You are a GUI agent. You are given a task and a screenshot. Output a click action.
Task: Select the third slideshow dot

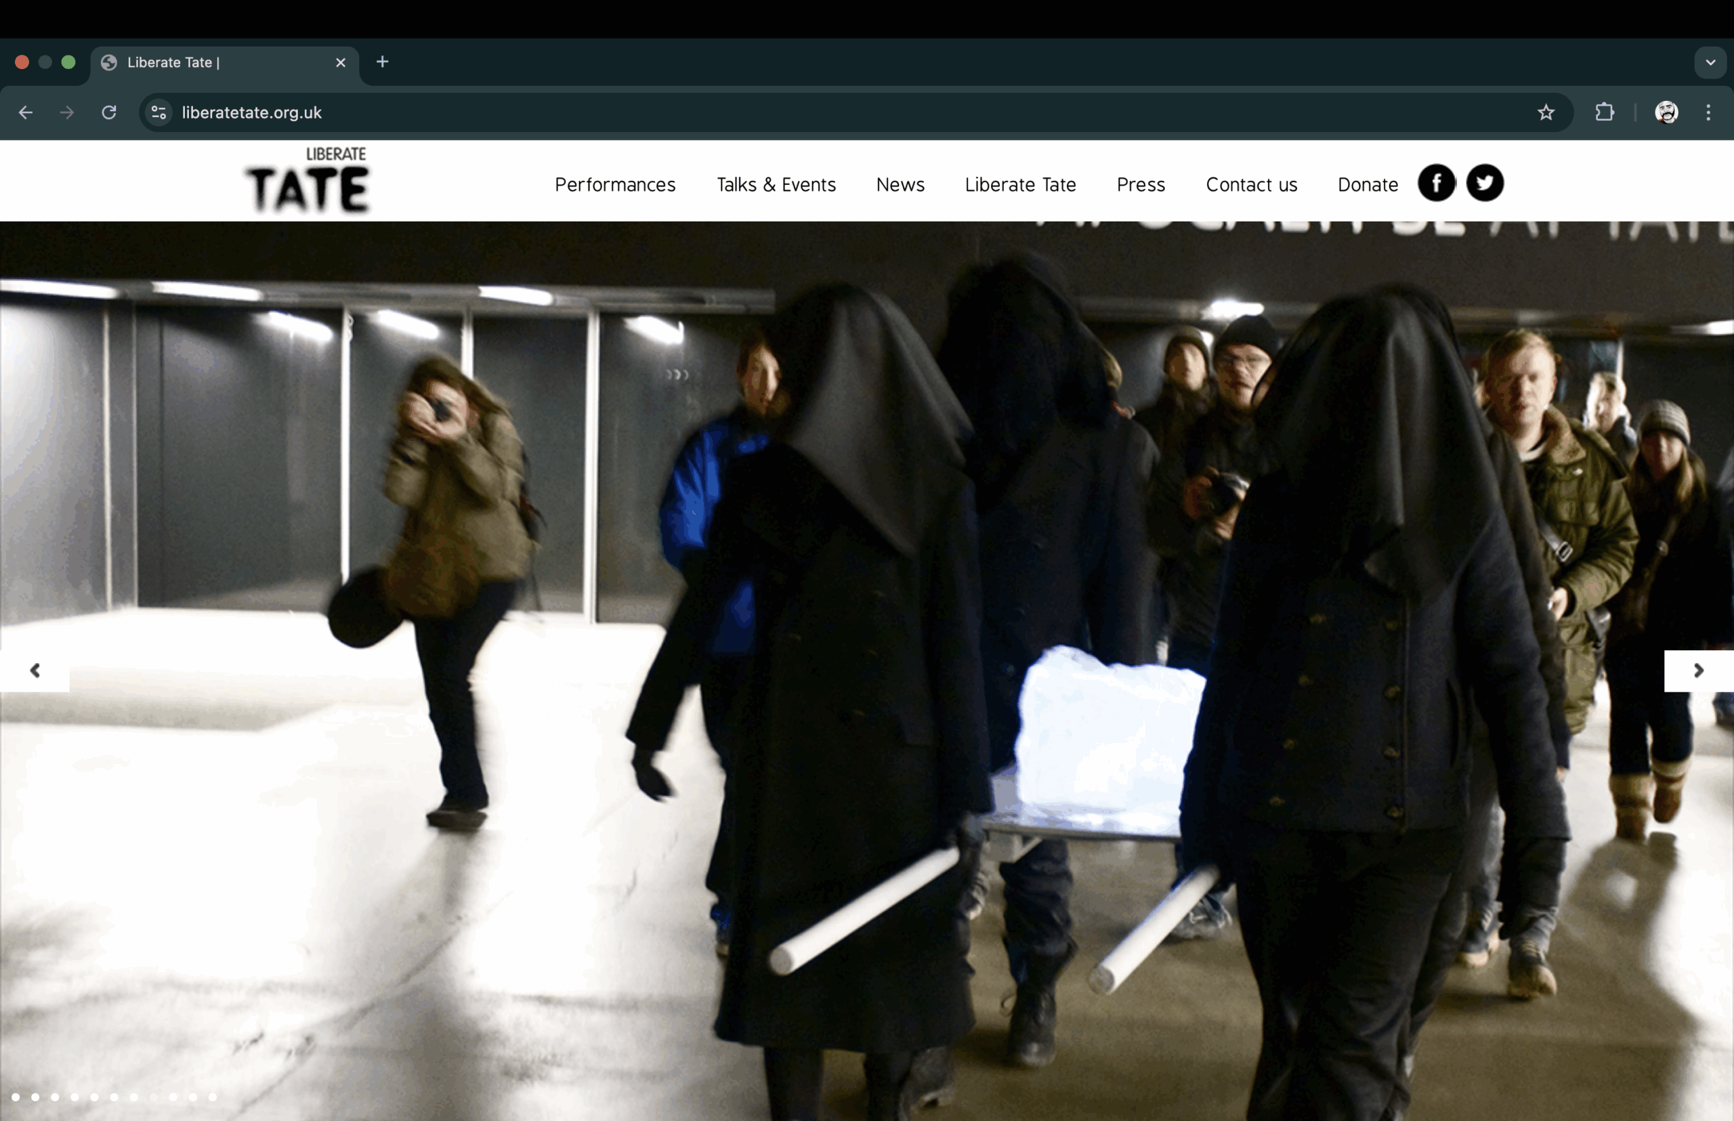coord(56,1097)
